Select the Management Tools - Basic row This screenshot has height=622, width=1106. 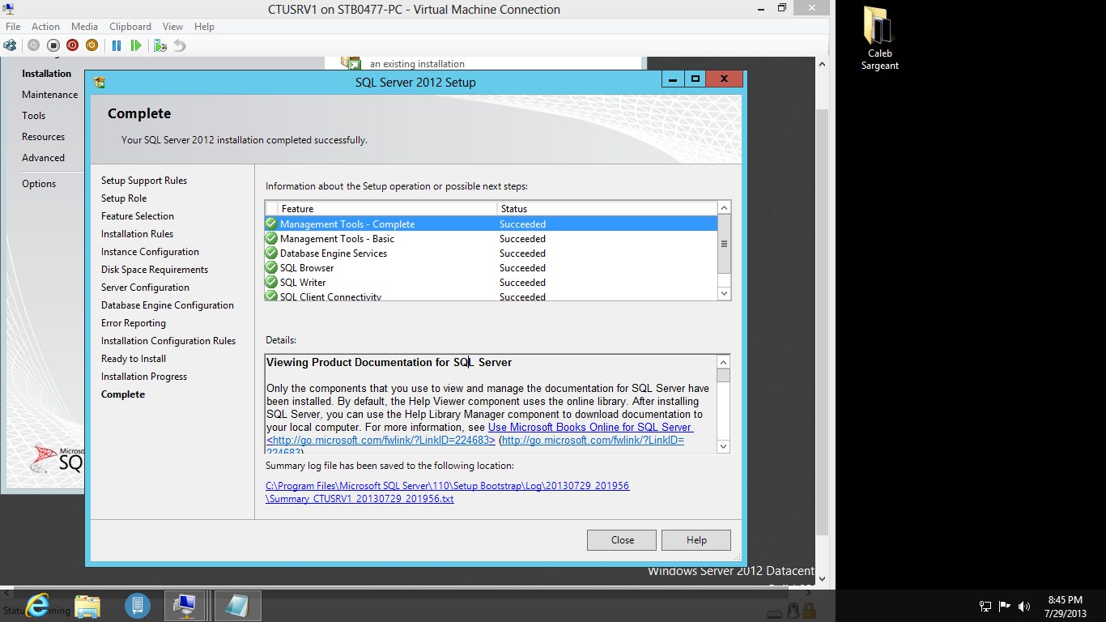click(491, 239)
